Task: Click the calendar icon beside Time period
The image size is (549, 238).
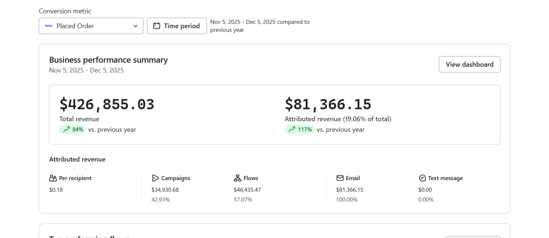Action: click(x=156, y=26)
